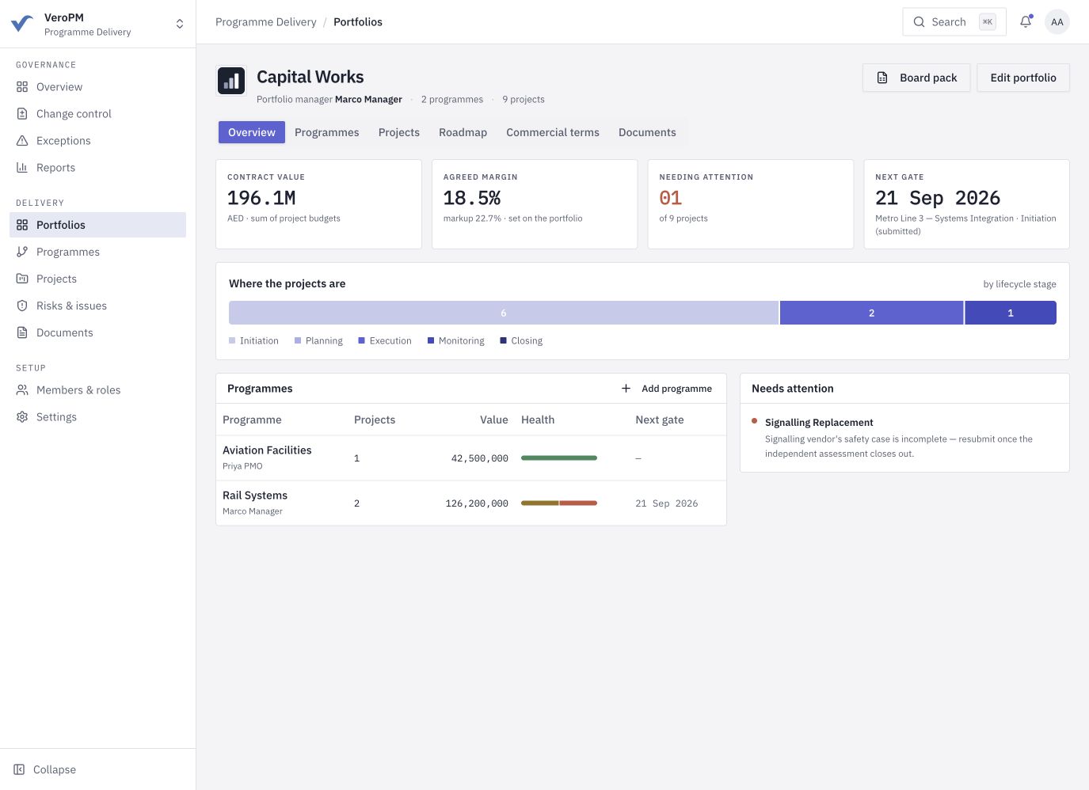Viewport: 1089px width, 790px height.
Task: Click the Initiation legend swatch
Action: pos(232,340)
